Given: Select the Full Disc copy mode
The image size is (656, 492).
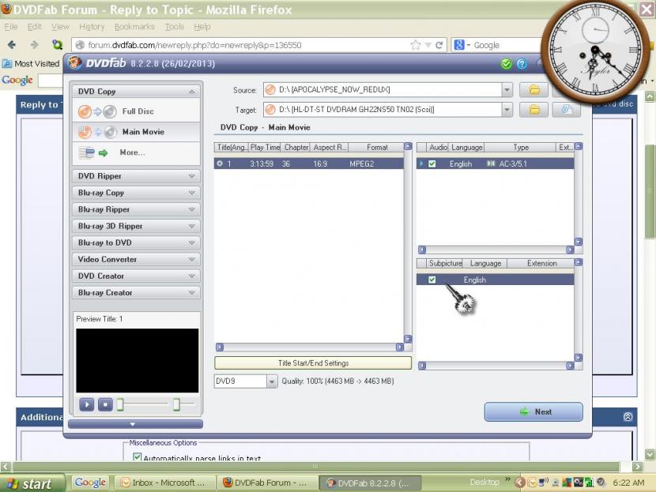Looking at the screenshot, I should [136, 111].
